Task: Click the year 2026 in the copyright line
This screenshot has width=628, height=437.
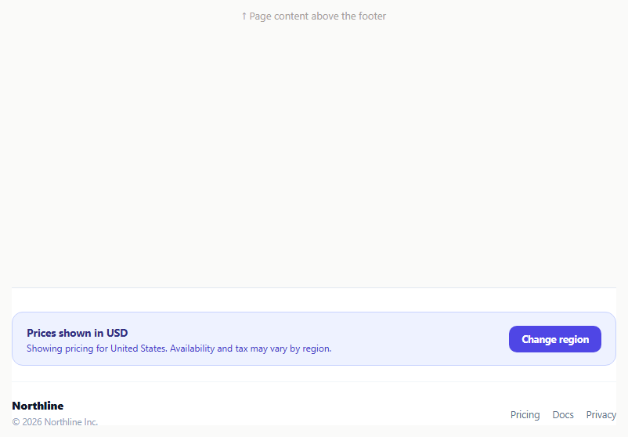Action: 32,422
